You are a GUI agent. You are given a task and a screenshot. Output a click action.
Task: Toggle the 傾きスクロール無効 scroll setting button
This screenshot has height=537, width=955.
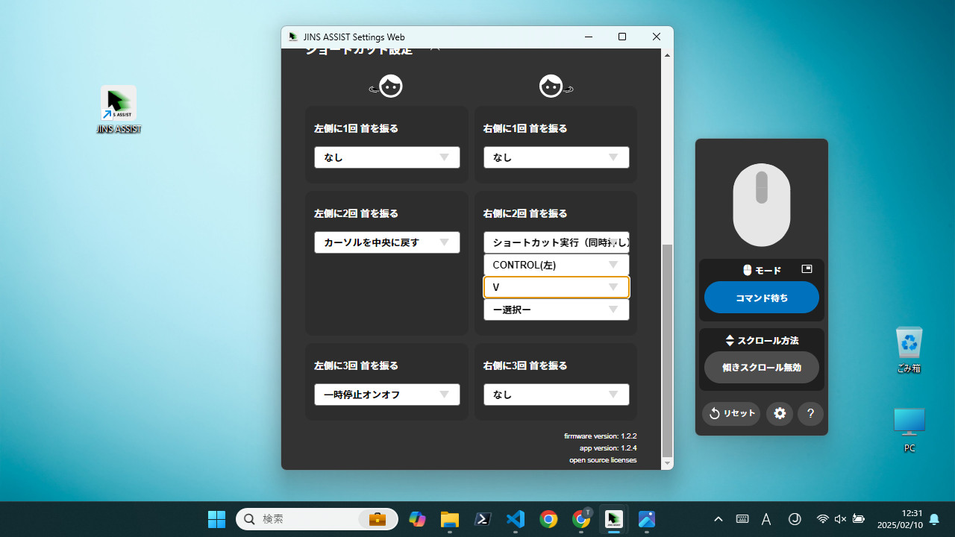pos(761,367)
